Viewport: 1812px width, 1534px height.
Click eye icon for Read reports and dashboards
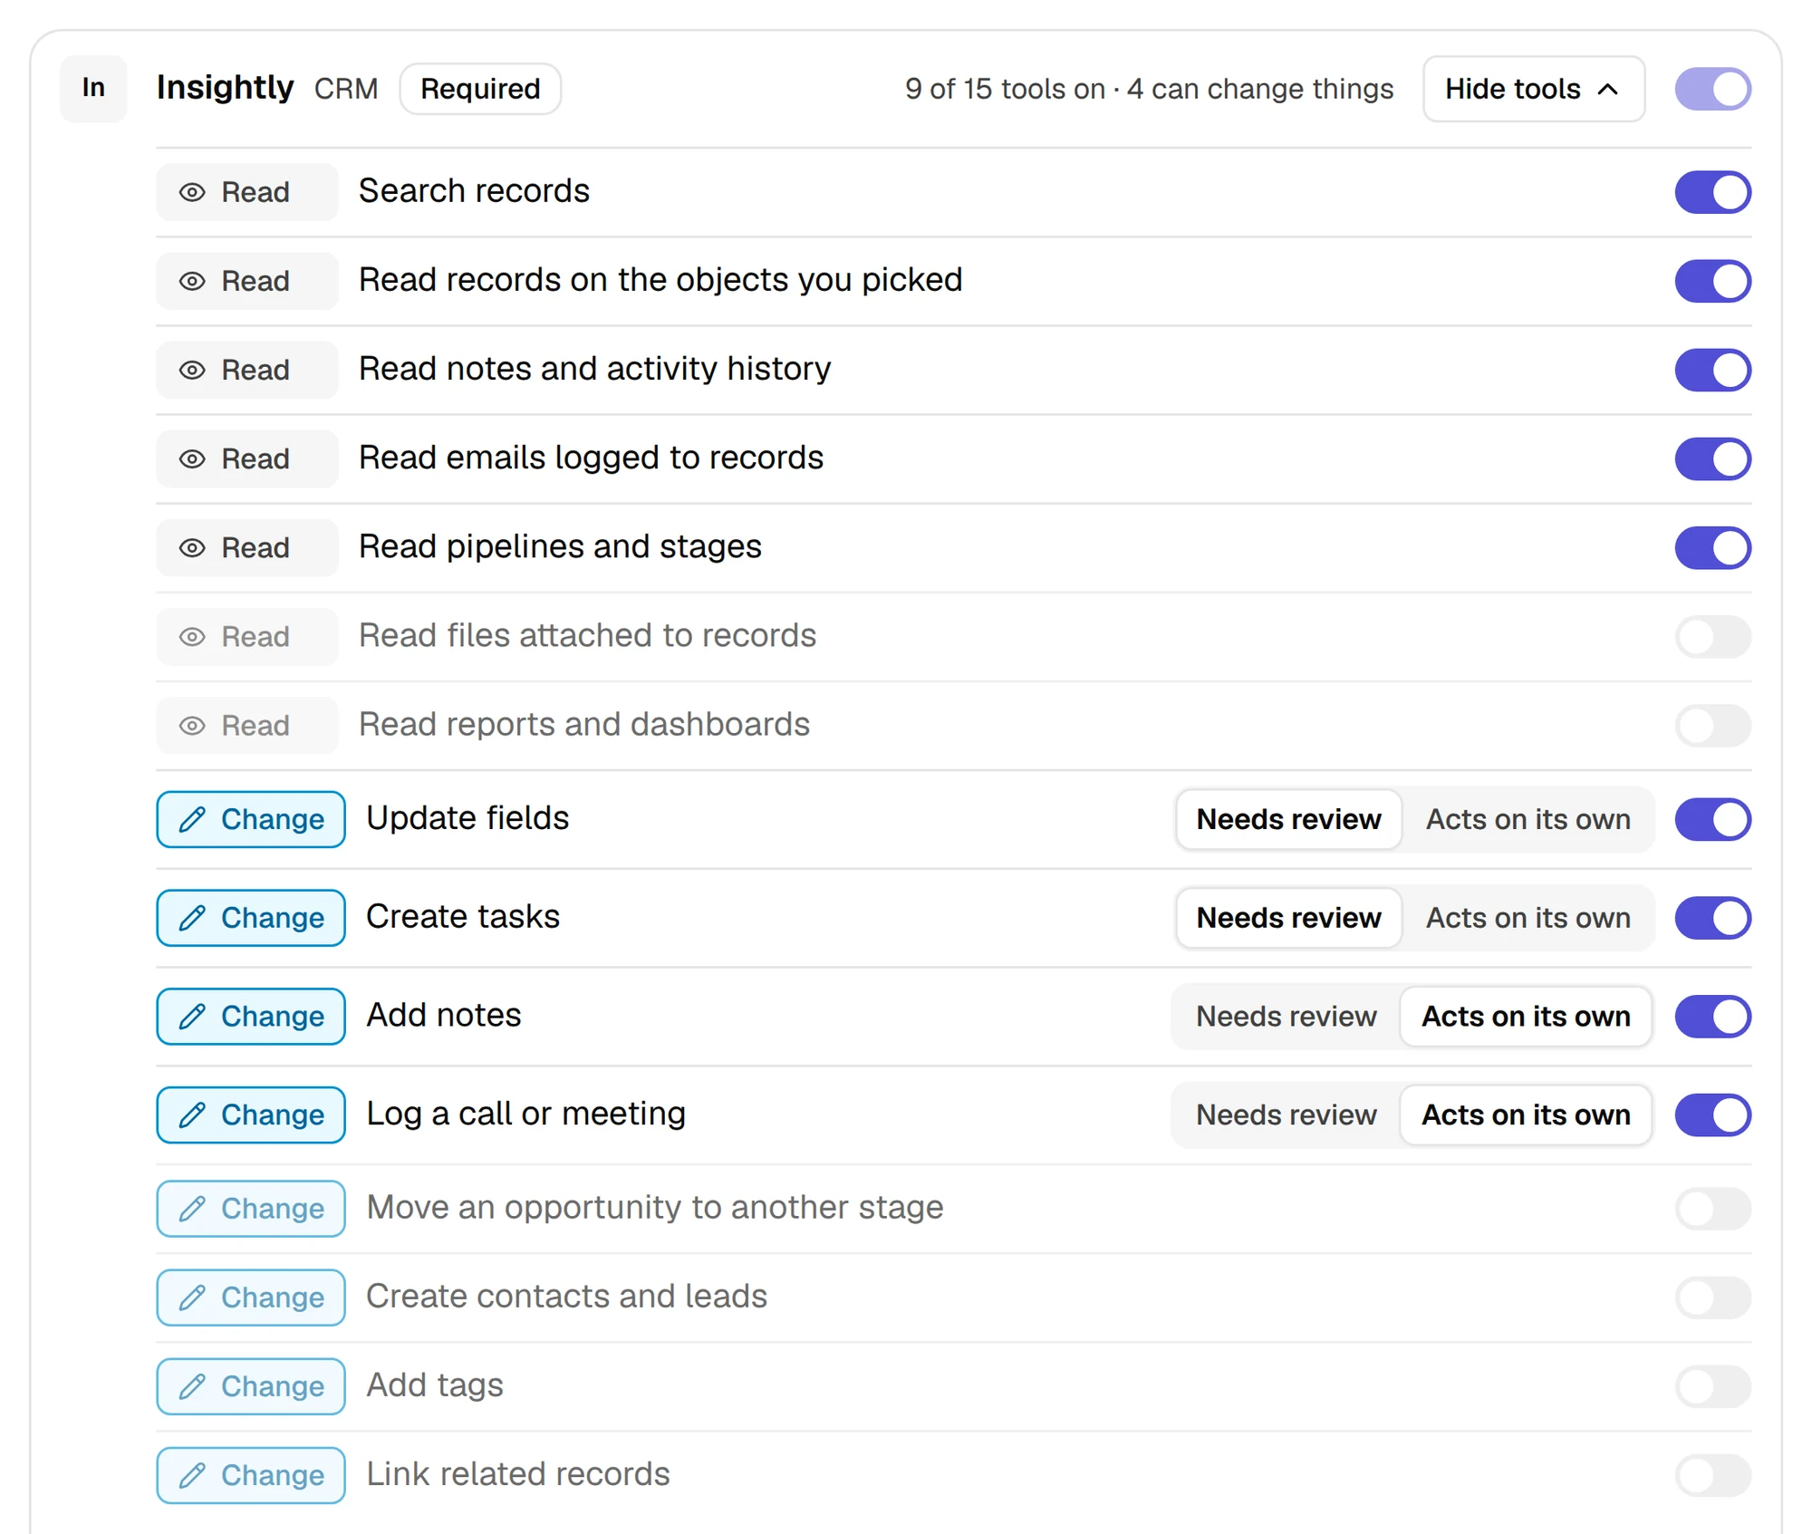coord(192,725)
